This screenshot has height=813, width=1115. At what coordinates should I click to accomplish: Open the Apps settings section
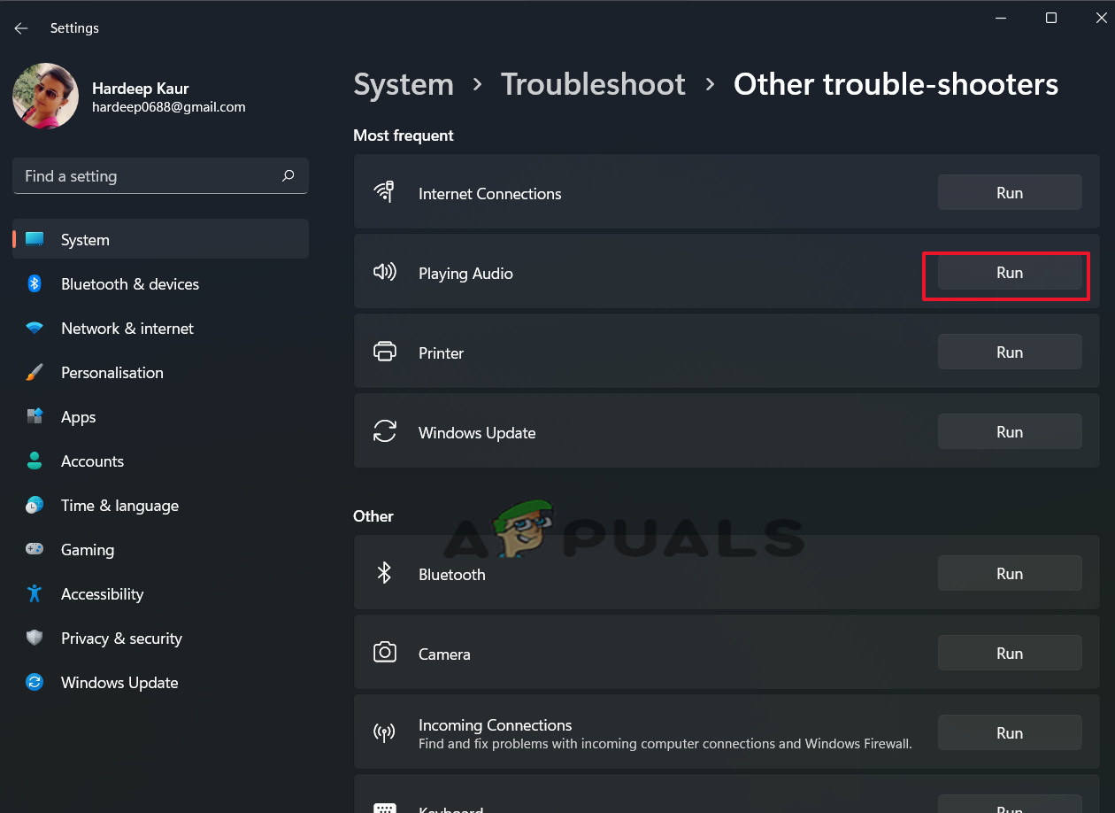coord(78,417)
